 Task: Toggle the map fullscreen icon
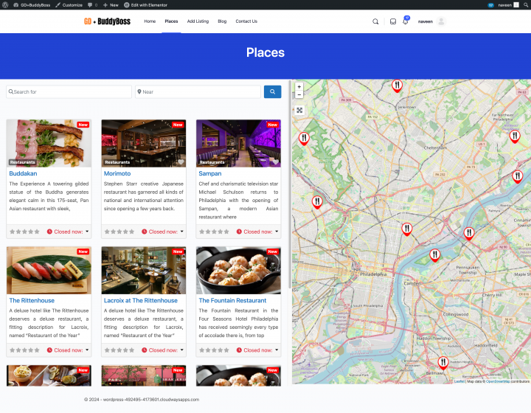[x=299, y=111]
